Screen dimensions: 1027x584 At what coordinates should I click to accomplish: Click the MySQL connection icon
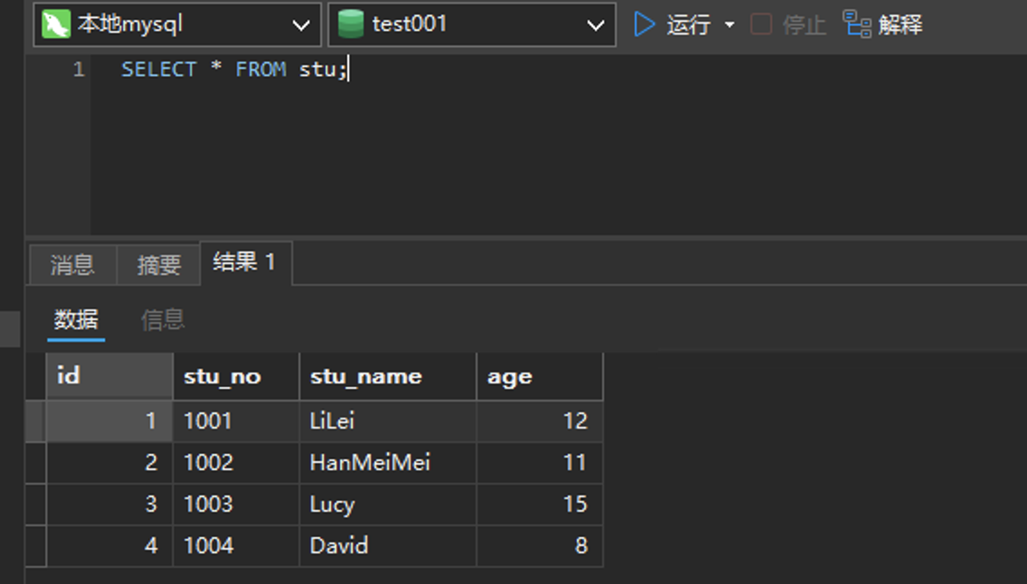56,24
